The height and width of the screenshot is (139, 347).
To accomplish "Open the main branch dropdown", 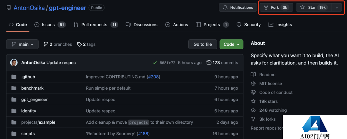I will (x=22, y=45).
